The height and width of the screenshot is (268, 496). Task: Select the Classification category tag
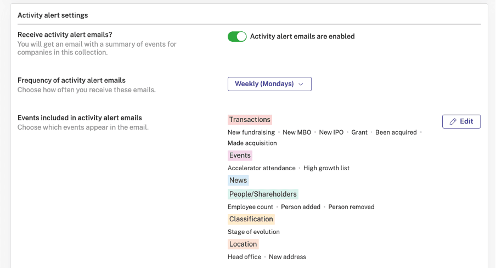point(251,219)
